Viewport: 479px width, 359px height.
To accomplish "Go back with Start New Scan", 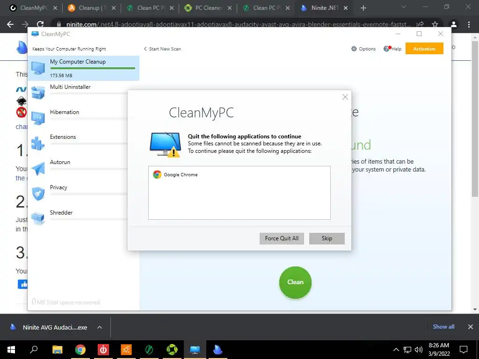I will pyautogui.click(x=162, y=49).
